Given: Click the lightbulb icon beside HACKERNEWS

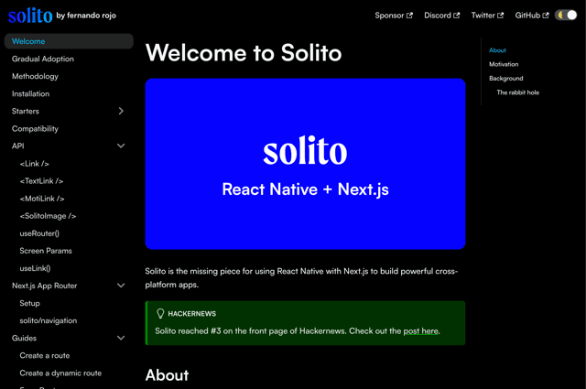Looking at the screenshot, I should coord(160,314).
